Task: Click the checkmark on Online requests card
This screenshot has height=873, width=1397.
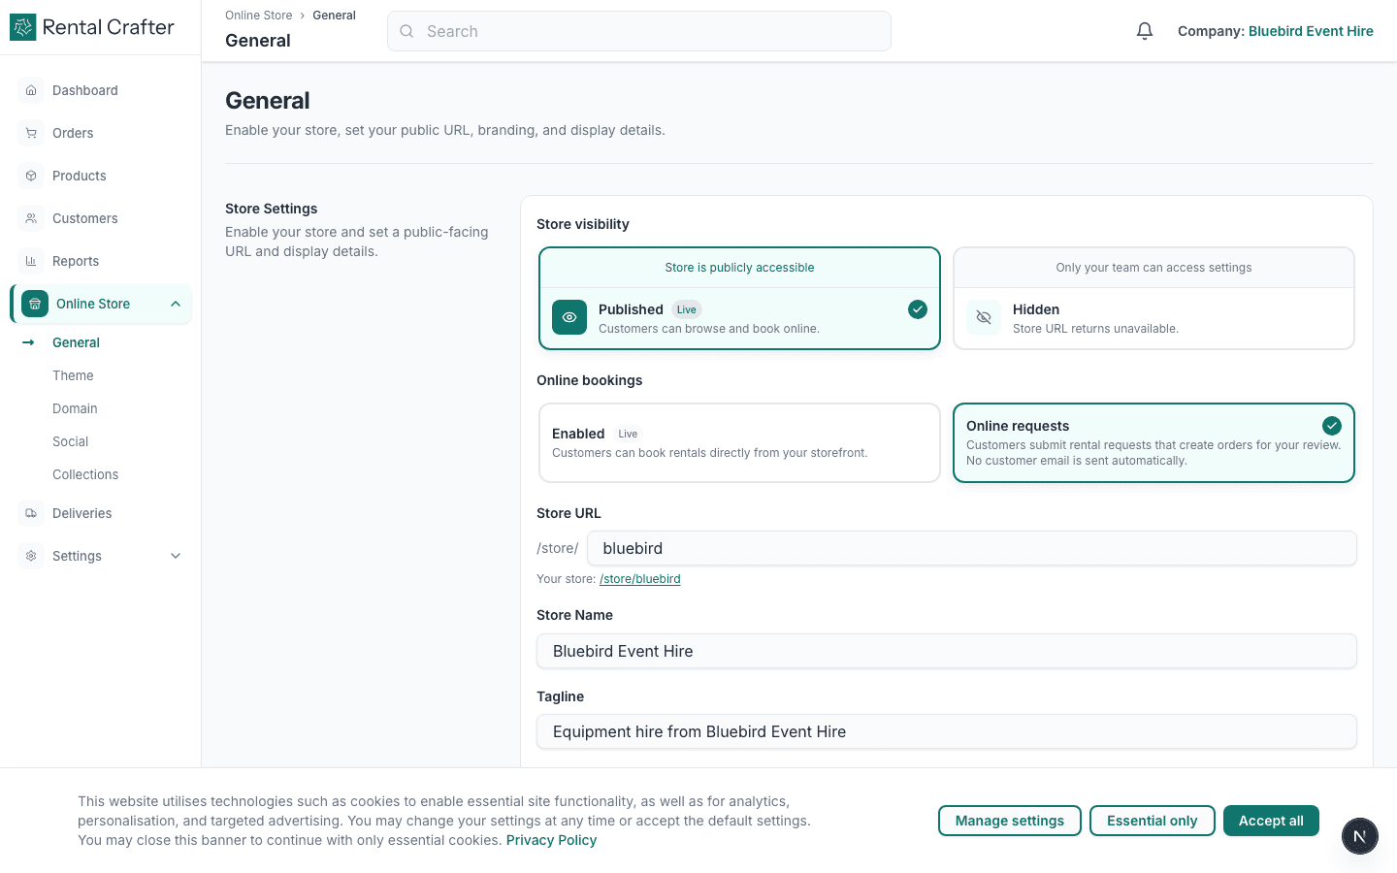Action: click(1332, 426)
